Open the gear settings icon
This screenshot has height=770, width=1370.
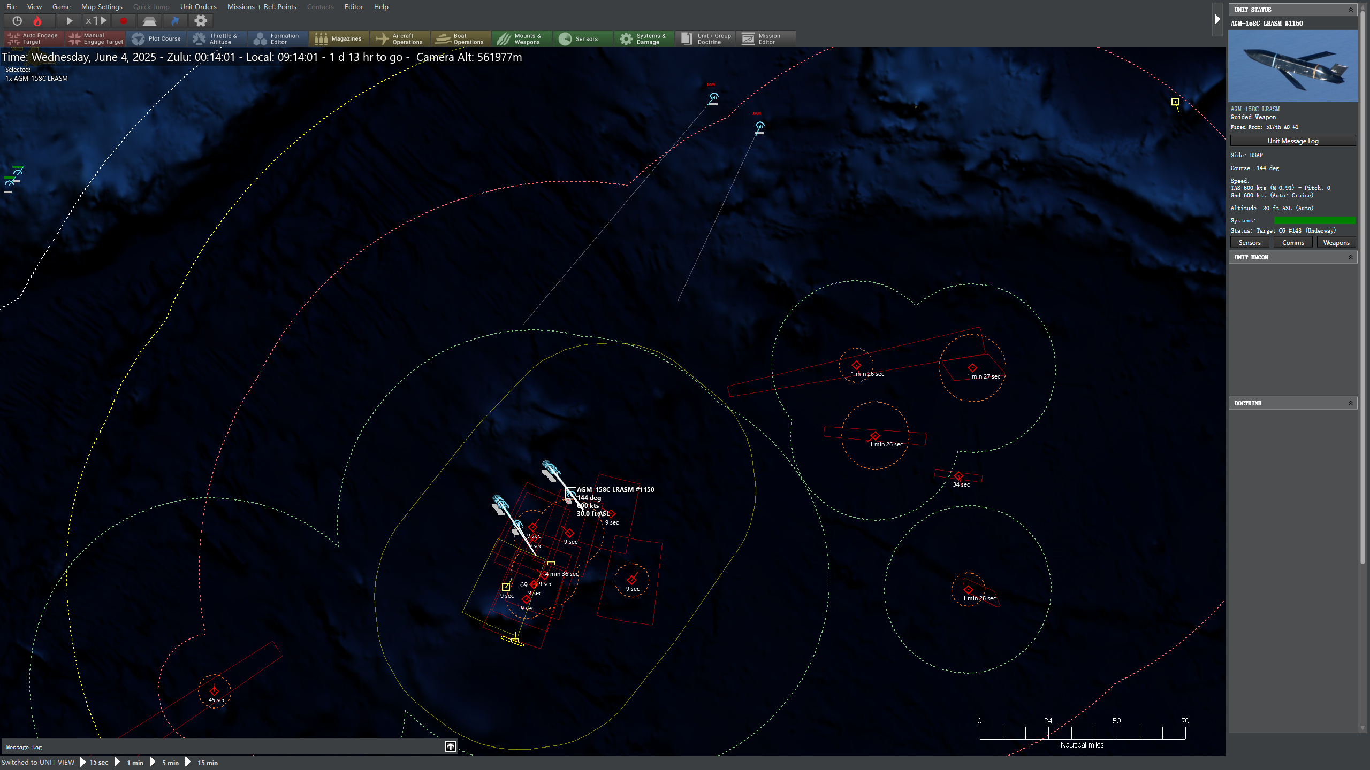pos(201,21)
